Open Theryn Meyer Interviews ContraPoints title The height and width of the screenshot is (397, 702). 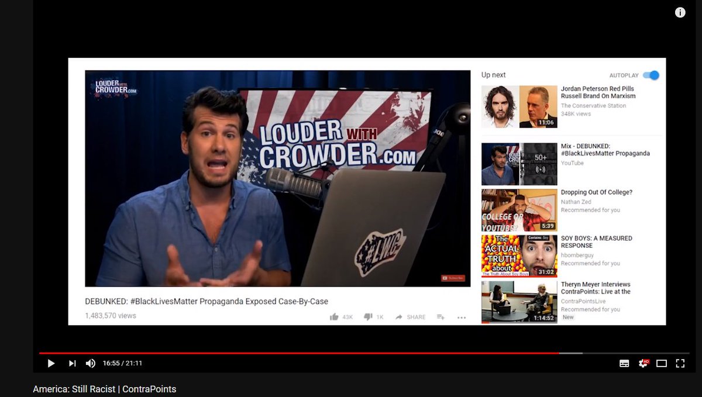pos(596,288)
